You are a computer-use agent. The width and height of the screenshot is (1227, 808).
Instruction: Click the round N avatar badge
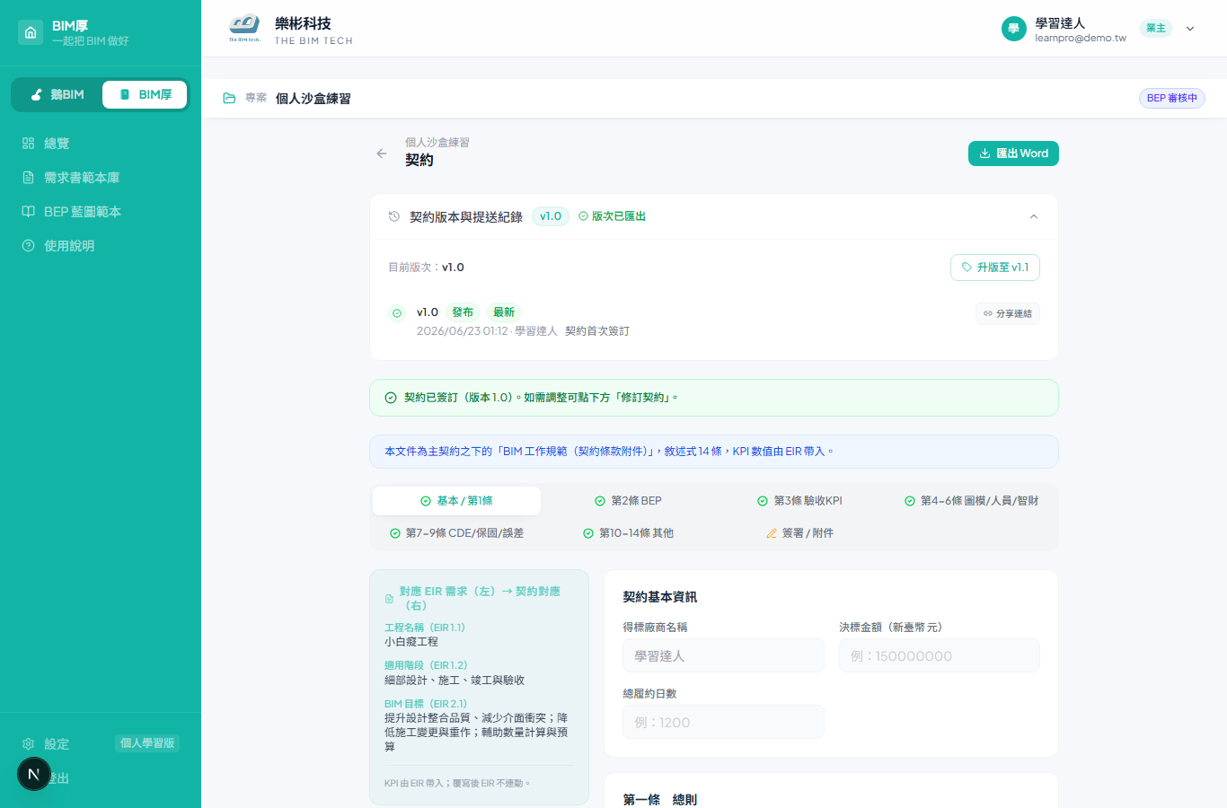34,774
